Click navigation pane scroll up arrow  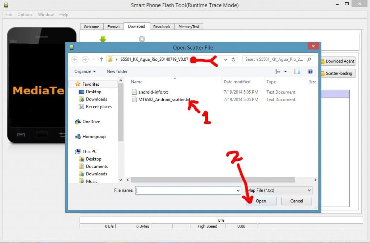tap(121, 81)
